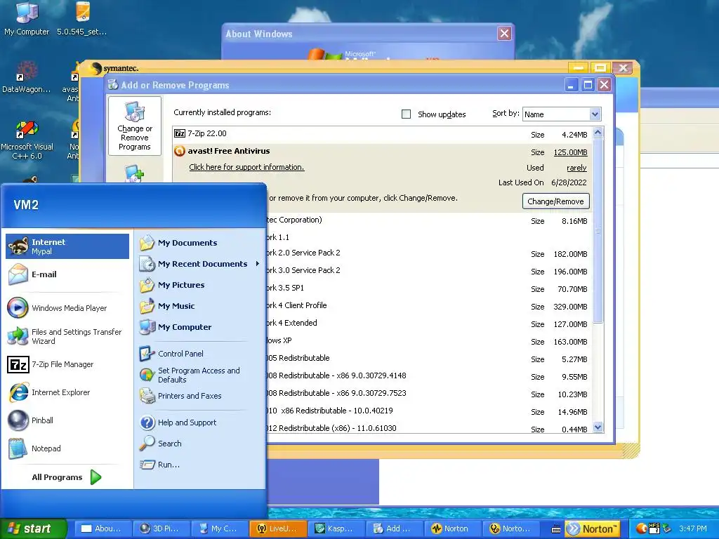Image resolution: width=719 pixels, height=539 pixels.
Task: Click the HFS tray icon
Action: 654,528
